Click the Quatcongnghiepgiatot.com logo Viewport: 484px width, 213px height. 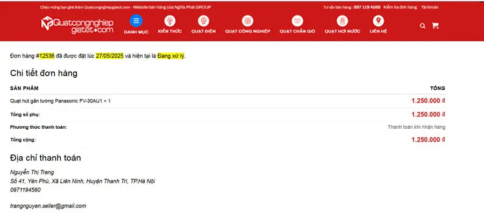77,24
